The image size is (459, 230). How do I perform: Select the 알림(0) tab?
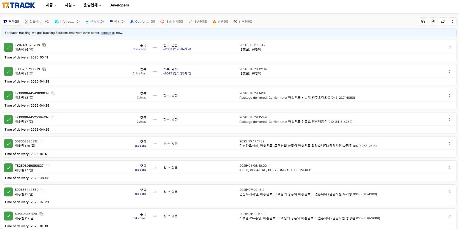[x=220, y=22]
